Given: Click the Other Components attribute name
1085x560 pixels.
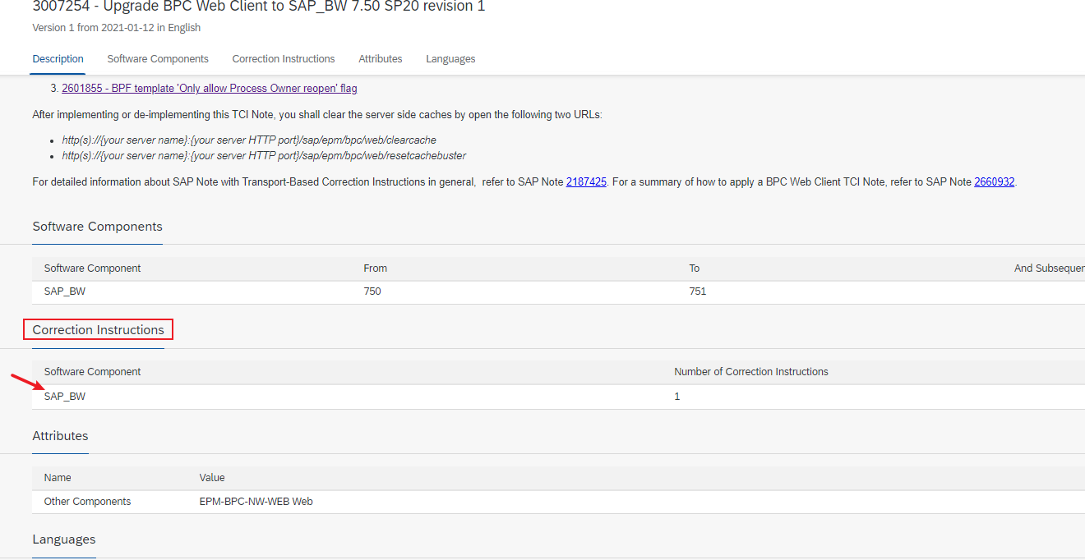Looking at the screenshot, I should pos(87,502).
